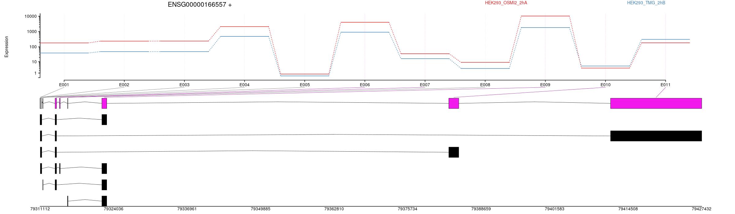
Task: Click red expression line segment above E009
Action: (x=545, y=16)
